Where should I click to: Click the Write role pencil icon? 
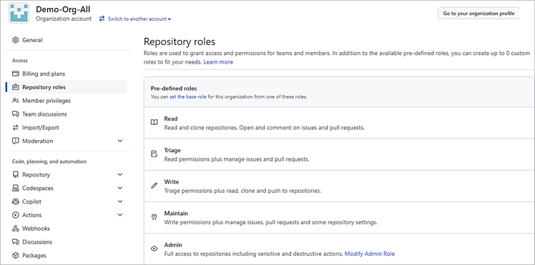[x=154, y=186]
